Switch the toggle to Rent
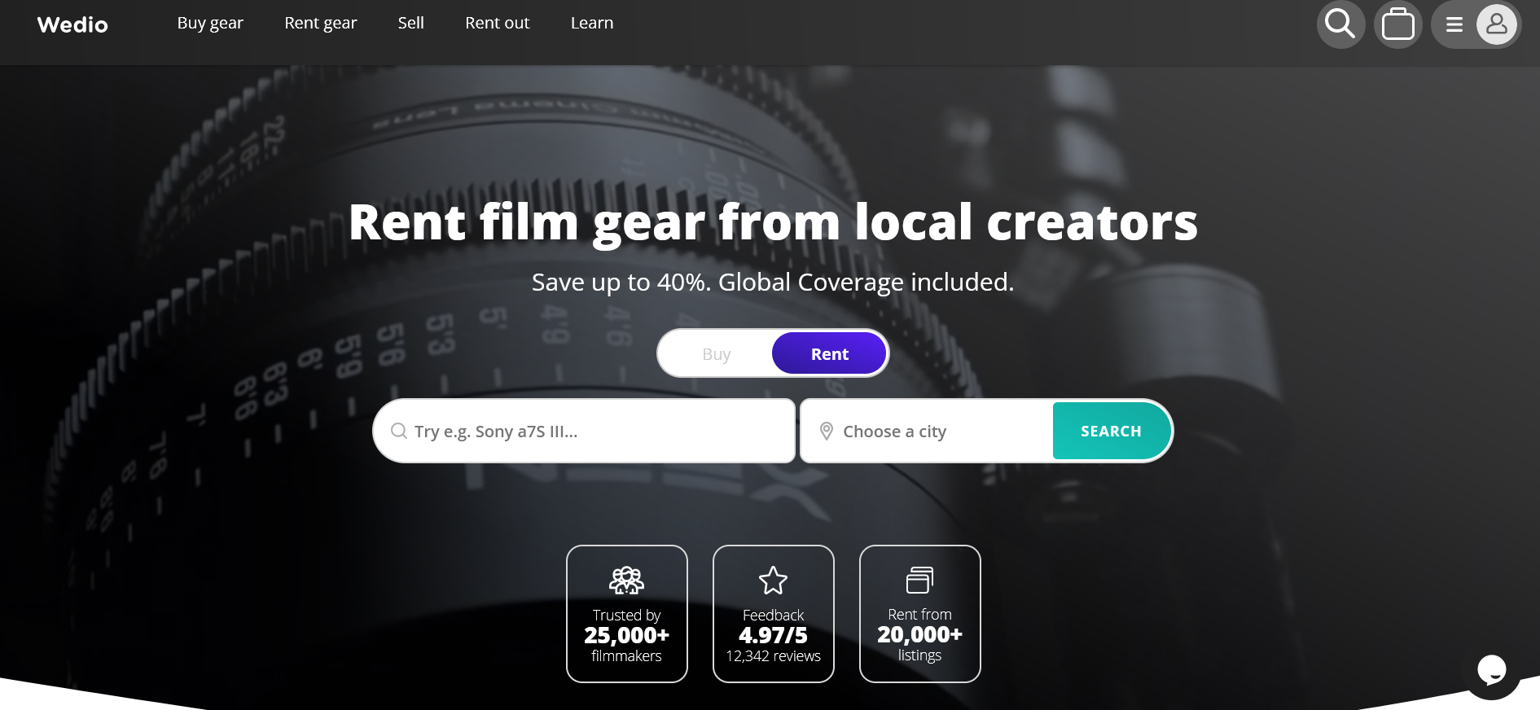Viewport: 1540px width, 710px height. (x=829, y=353)
